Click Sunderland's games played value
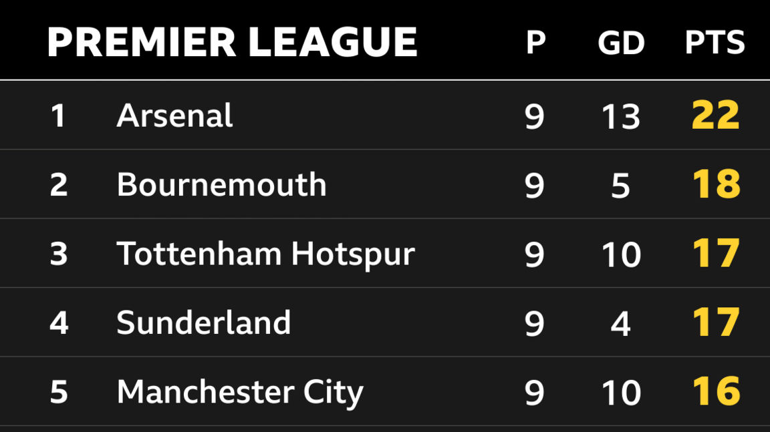 (535, 323)
